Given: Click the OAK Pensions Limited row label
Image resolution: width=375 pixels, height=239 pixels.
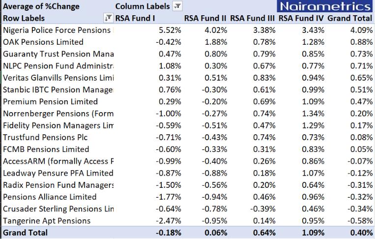Looking at the screenshot, I should pos(43,42).
